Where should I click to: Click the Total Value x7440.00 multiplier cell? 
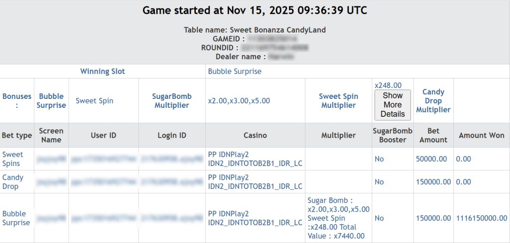coord(338,218)
